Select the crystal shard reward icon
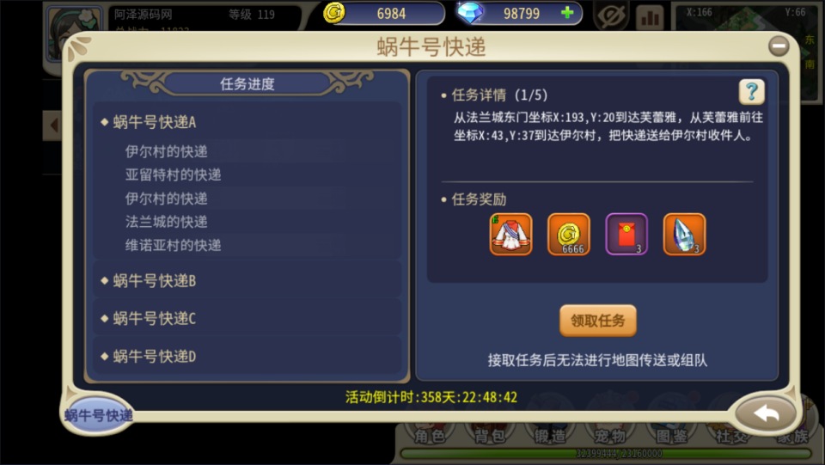This screenshot has height=465, width=825. point(685,234)
